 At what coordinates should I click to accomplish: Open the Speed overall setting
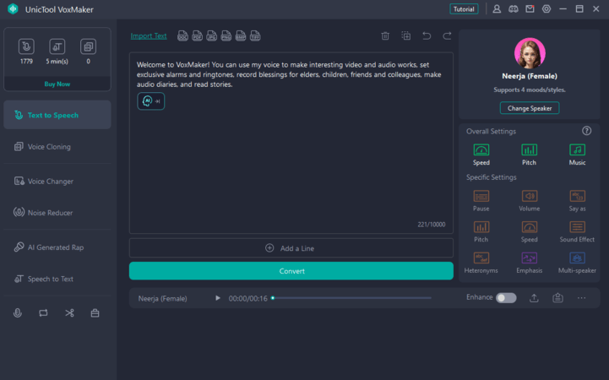(481, 154)
